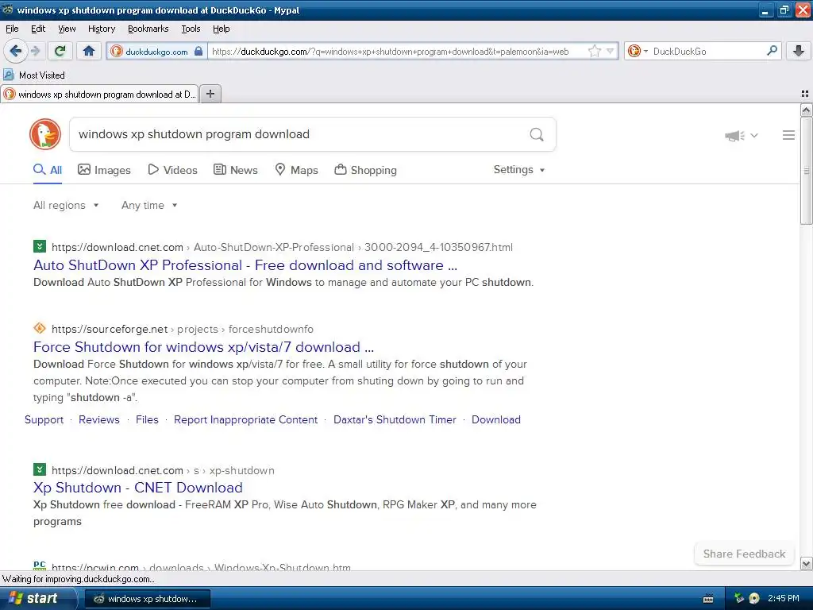Go back with the browser Back arrow
The width and height of the screenshot is (813, 610).
[x=16, y=51]
